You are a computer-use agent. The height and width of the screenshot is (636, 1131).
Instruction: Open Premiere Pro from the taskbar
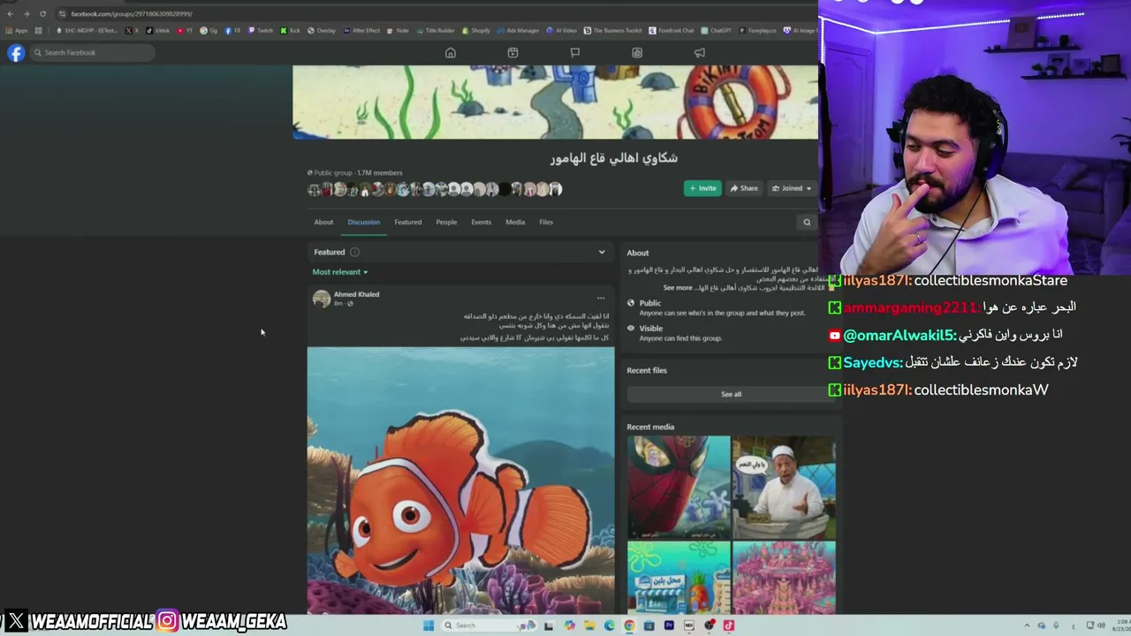click(669, 625)
